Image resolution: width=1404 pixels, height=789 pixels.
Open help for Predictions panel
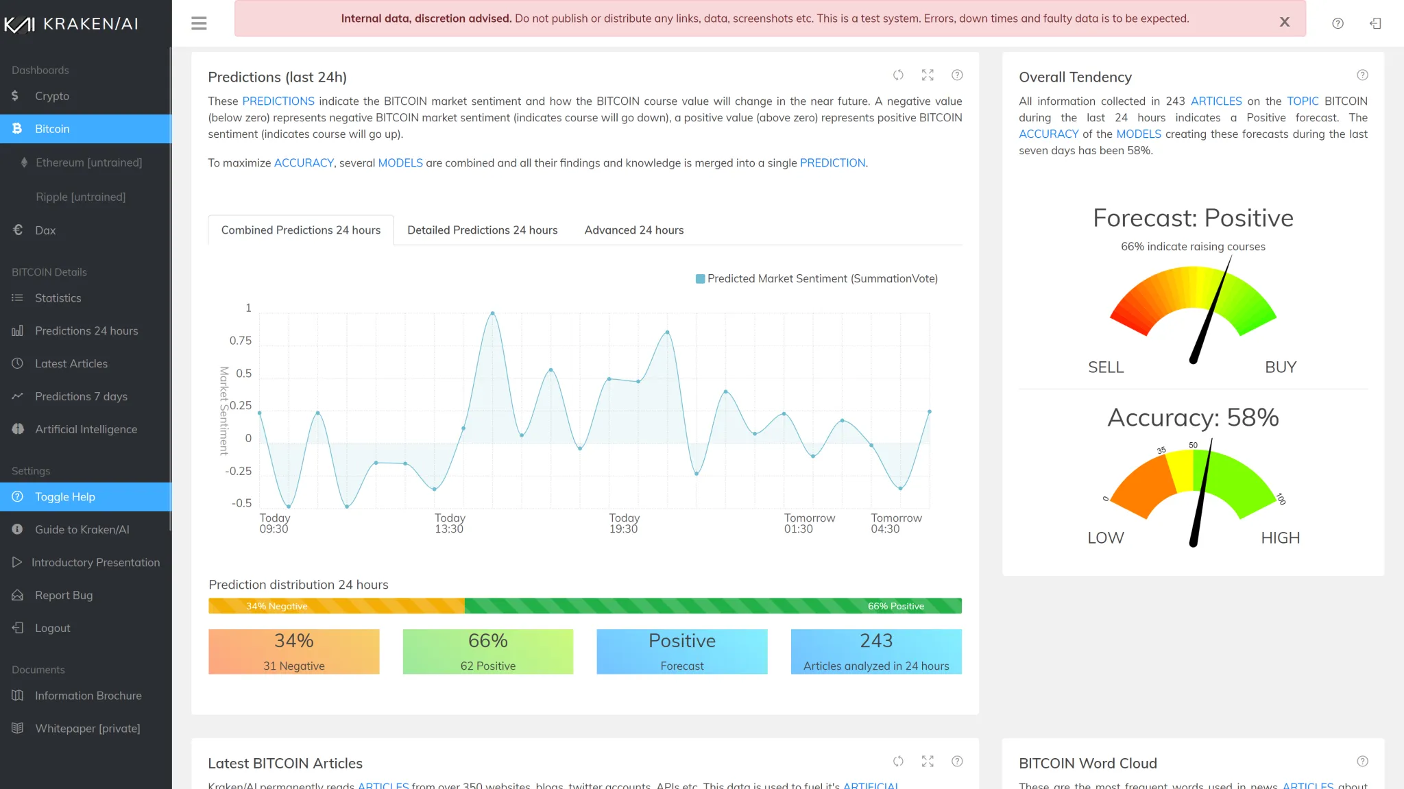pos(957,75)
